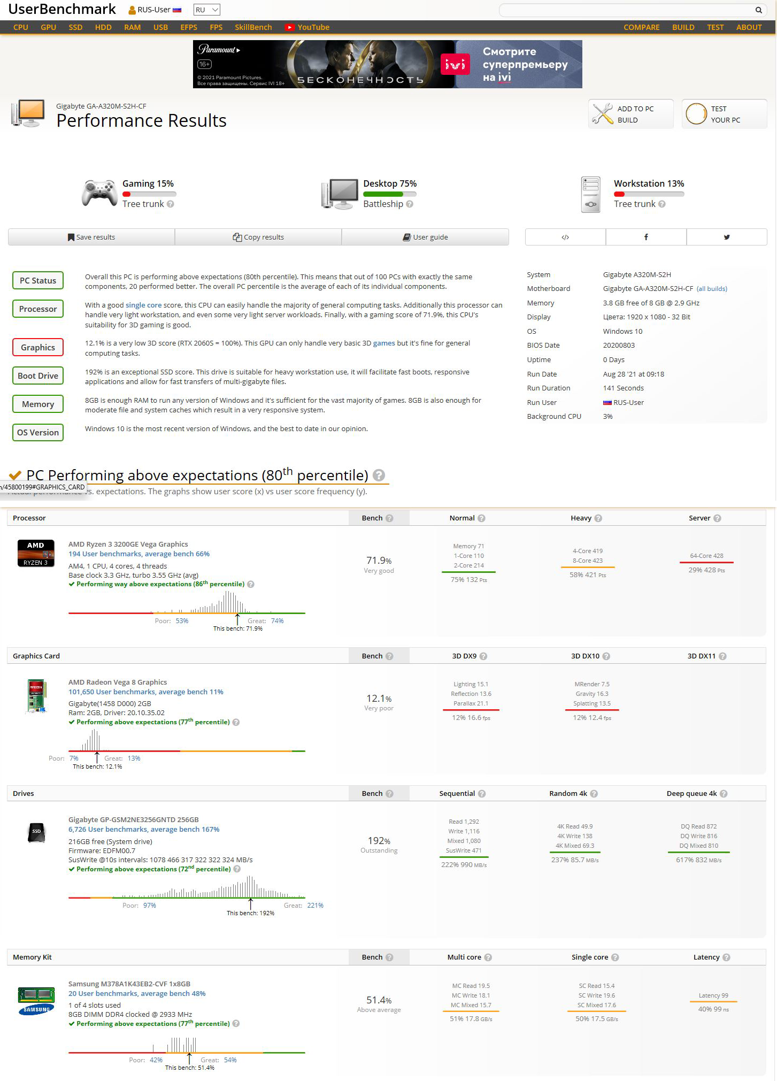Open the BUILD menu item
Image resolution: width=777 pixels, height=1081 pixels.
pos(683,27)
